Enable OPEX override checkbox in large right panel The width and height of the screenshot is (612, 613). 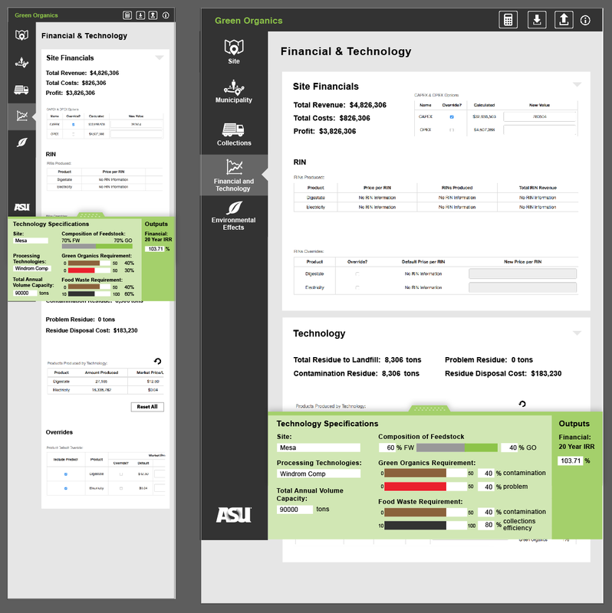(452, 130)
